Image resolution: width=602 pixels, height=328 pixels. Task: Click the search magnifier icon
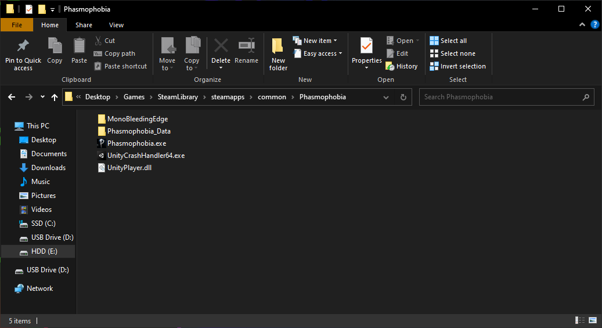coord(586,97)
